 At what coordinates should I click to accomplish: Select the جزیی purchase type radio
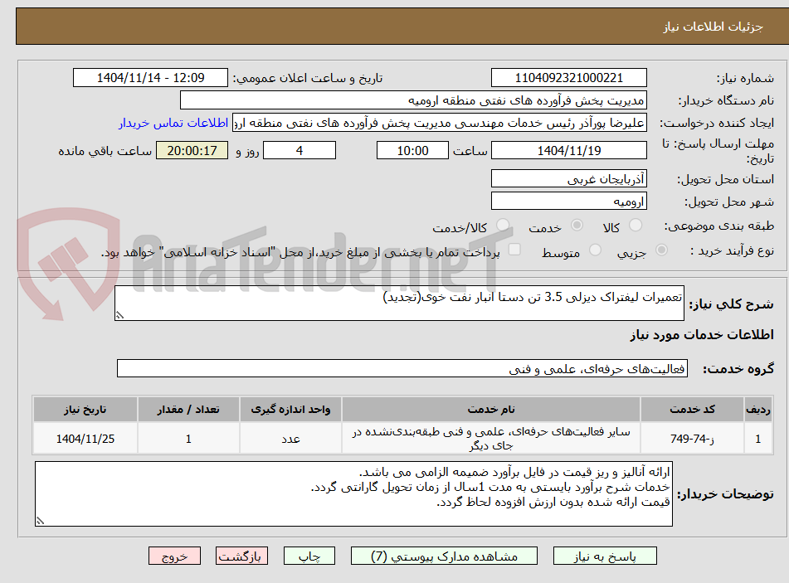662,250
